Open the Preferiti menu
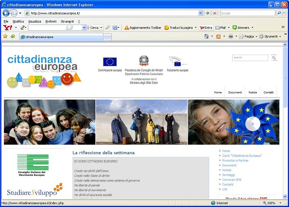 coord(51,21)
